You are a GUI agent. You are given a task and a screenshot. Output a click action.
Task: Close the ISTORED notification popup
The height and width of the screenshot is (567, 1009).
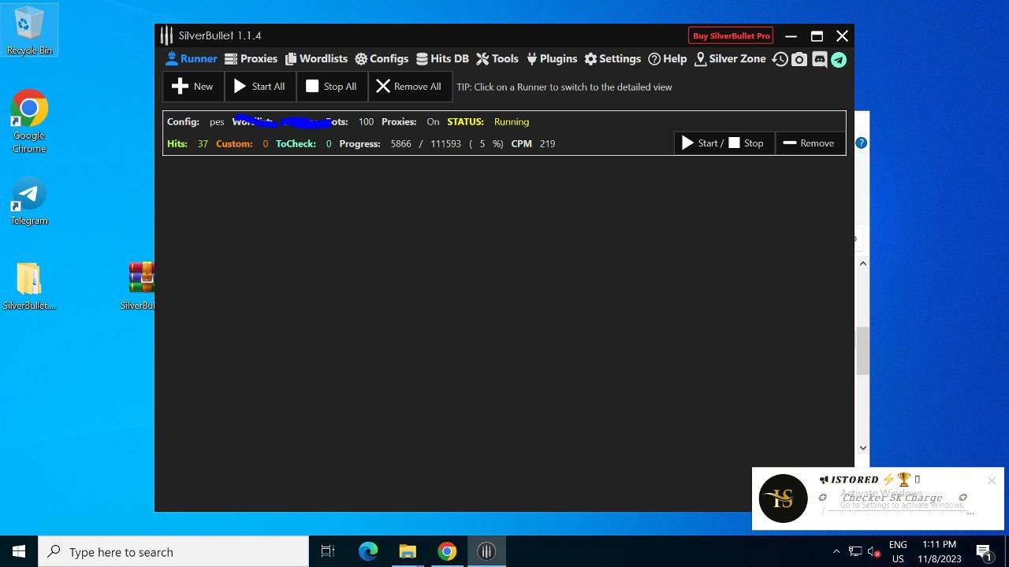(x=992, y=480)
